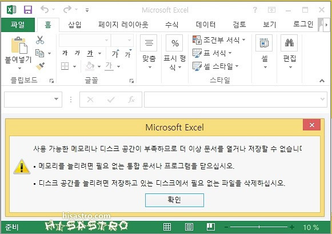Expand fill color palette arrow
This screenshot has height=234, width=332.
click(99, 66)
